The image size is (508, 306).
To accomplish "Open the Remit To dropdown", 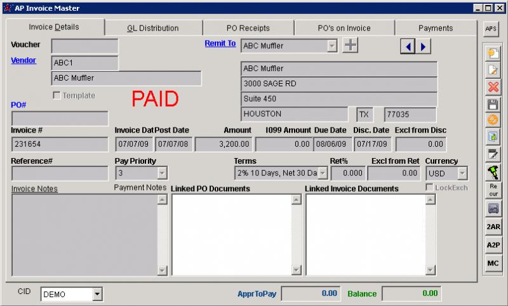I will pyautogui.click(x=331, y=46).
